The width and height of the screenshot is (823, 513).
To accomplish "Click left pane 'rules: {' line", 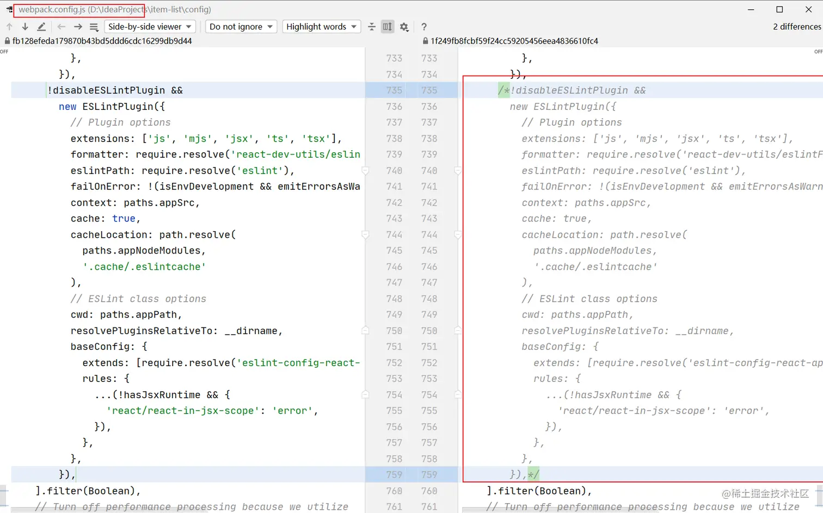I will click(106, 379).
